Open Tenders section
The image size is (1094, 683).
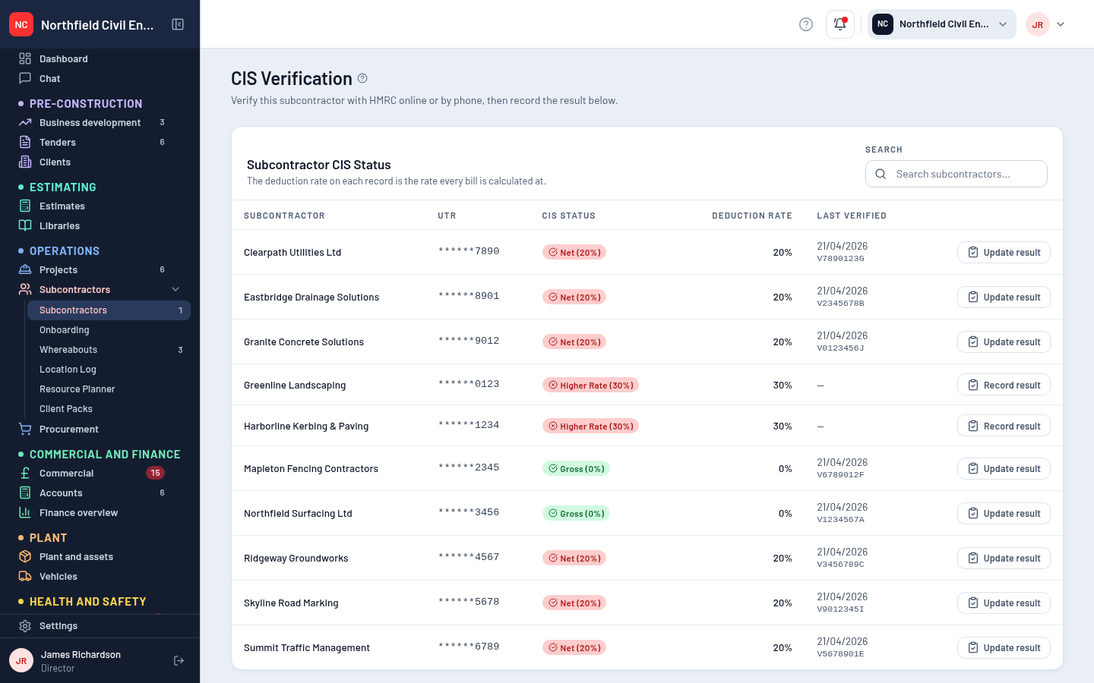point(100,142)
